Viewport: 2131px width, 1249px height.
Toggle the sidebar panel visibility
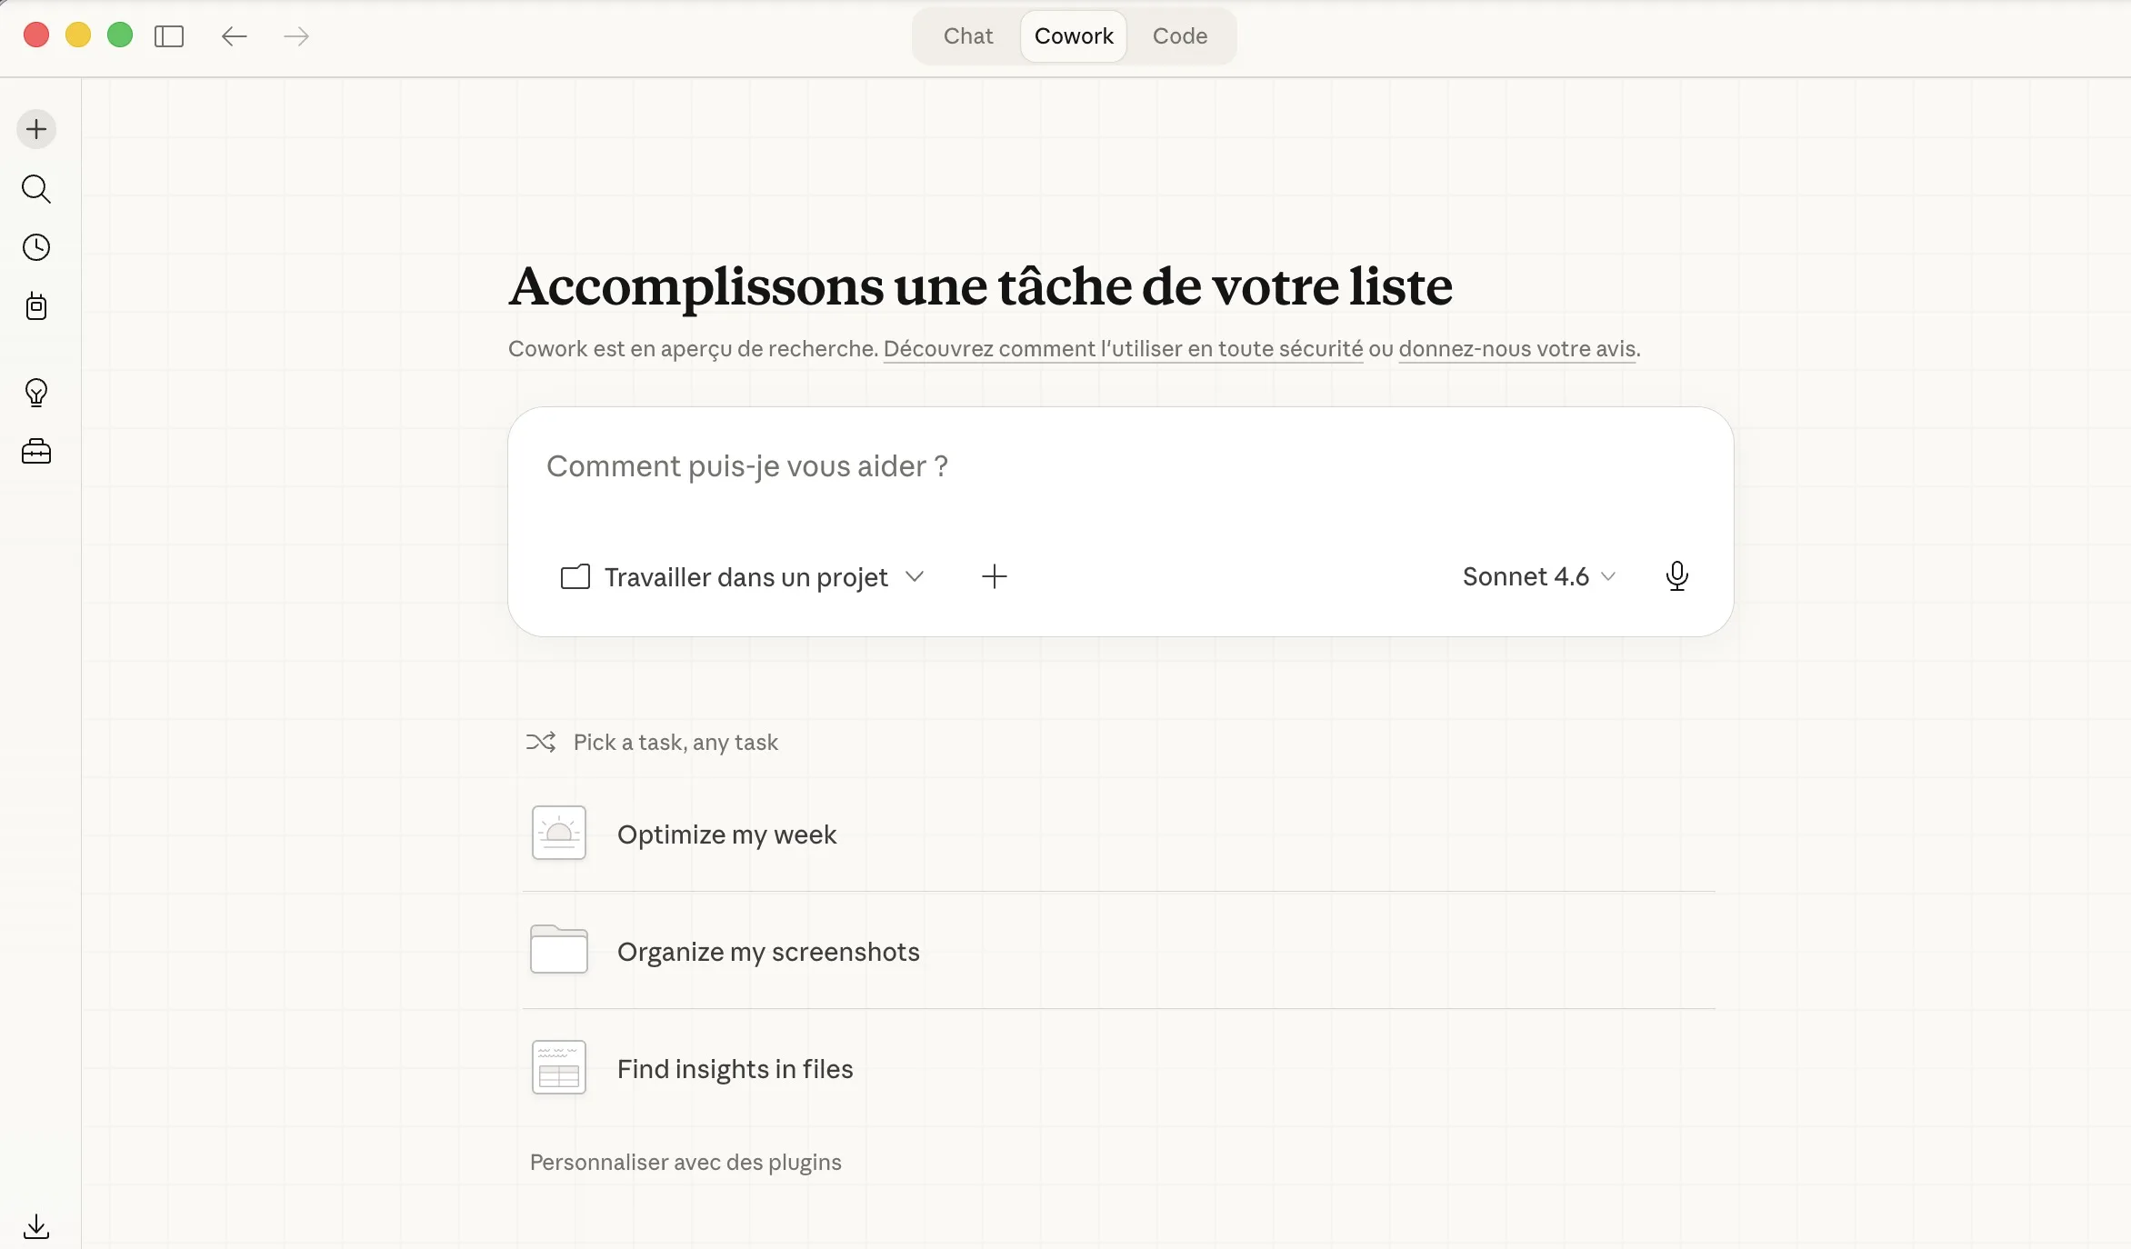[169, 36]
